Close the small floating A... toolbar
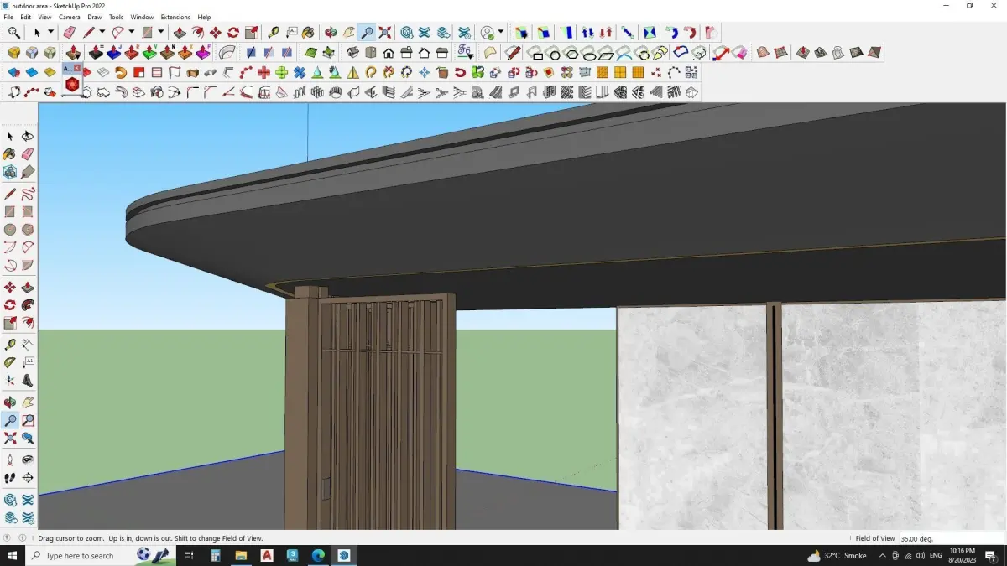 (x=77, y=68)
